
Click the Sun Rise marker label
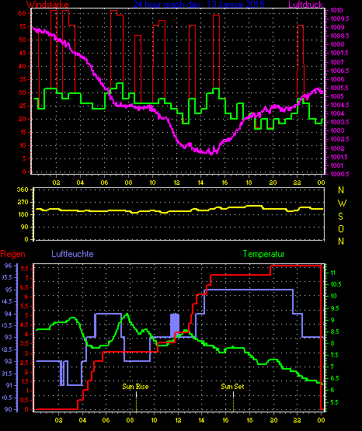[135, 387]
